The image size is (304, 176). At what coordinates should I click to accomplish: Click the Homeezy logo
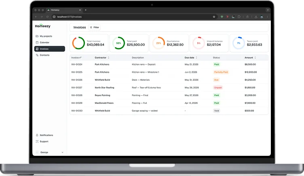(43, 26)
